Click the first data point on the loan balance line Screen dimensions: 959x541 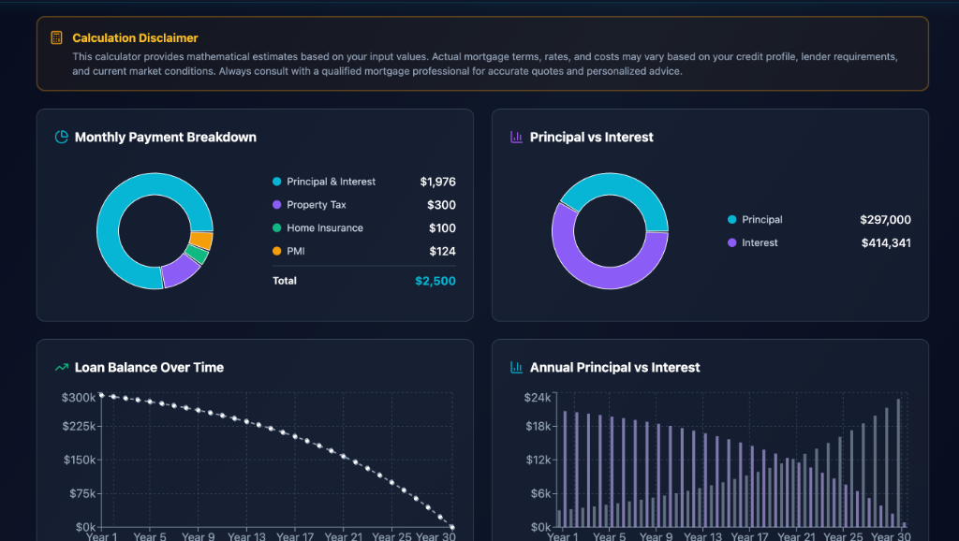pos(101,395)
